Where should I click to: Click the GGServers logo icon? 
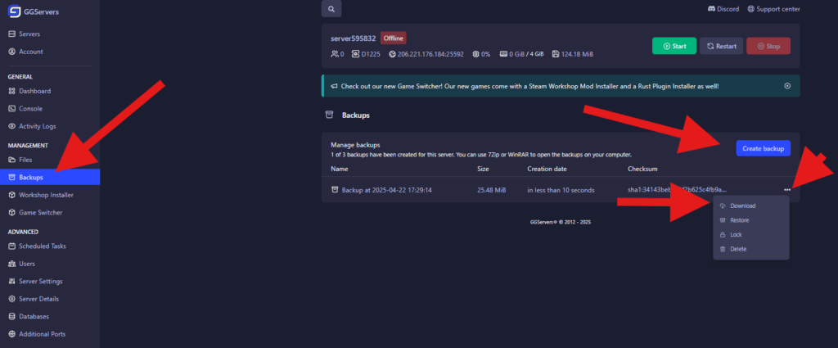coord(14,11)
